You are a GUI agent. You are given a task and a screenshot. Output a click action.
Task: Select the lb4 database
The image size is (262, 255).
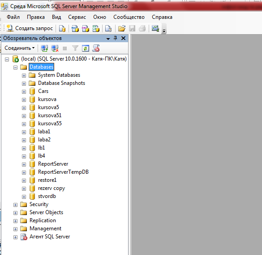point(42,156)
